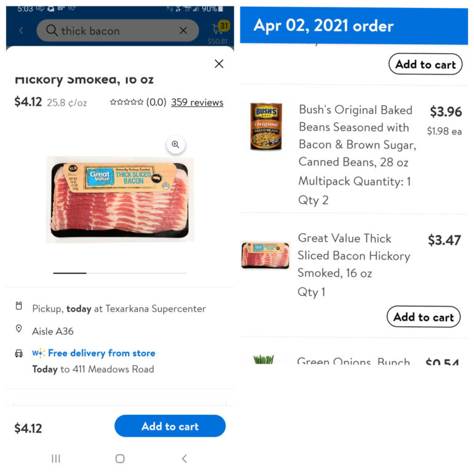Close the product detail sheet
Viewport: 474px width, 474px height.
point(219,63)
